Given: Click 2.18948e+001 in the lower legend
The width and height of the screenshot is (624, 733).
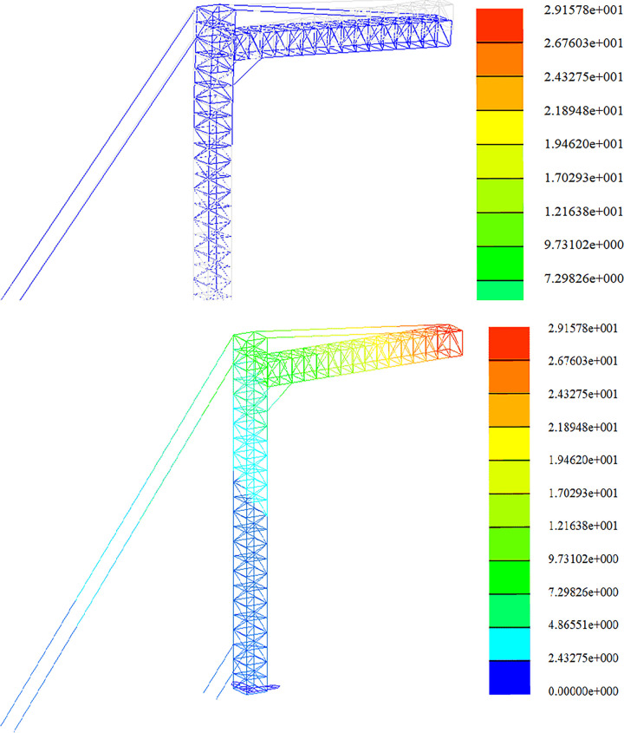Looking at the screenshot, I should (583, 427).
